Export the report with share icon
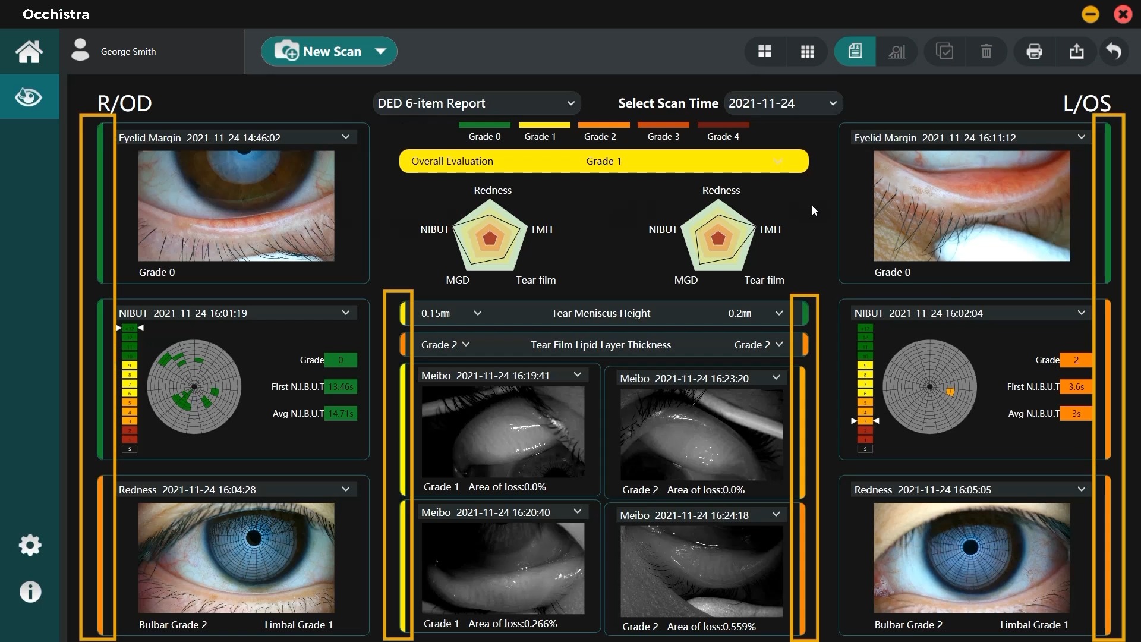 (x=1076, y=51)
